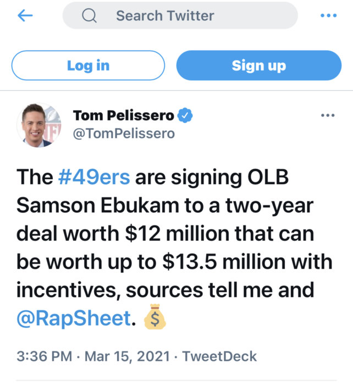The image size is (353, 385).
Task: Click the Sign up button
Action: pyautogui.click(x=259, y=65)
